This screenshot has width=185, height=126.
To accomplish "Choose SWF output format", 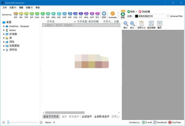I will pos(92,15).
